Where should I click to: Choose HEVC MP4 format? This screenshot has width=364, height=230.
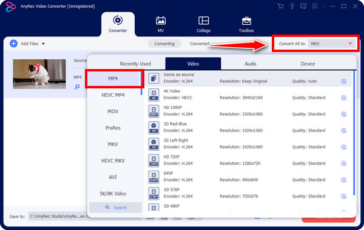coord(113,95)
